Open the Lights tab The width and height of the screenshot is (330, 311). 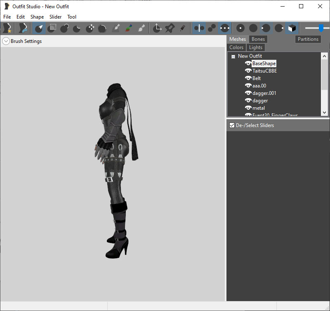[256, 47]
